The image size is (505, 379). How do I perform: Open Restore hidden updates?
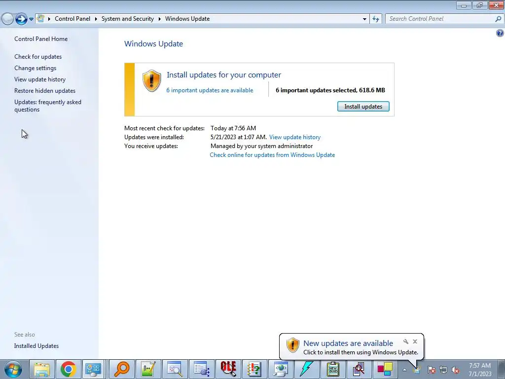click(x=45, y=91)
